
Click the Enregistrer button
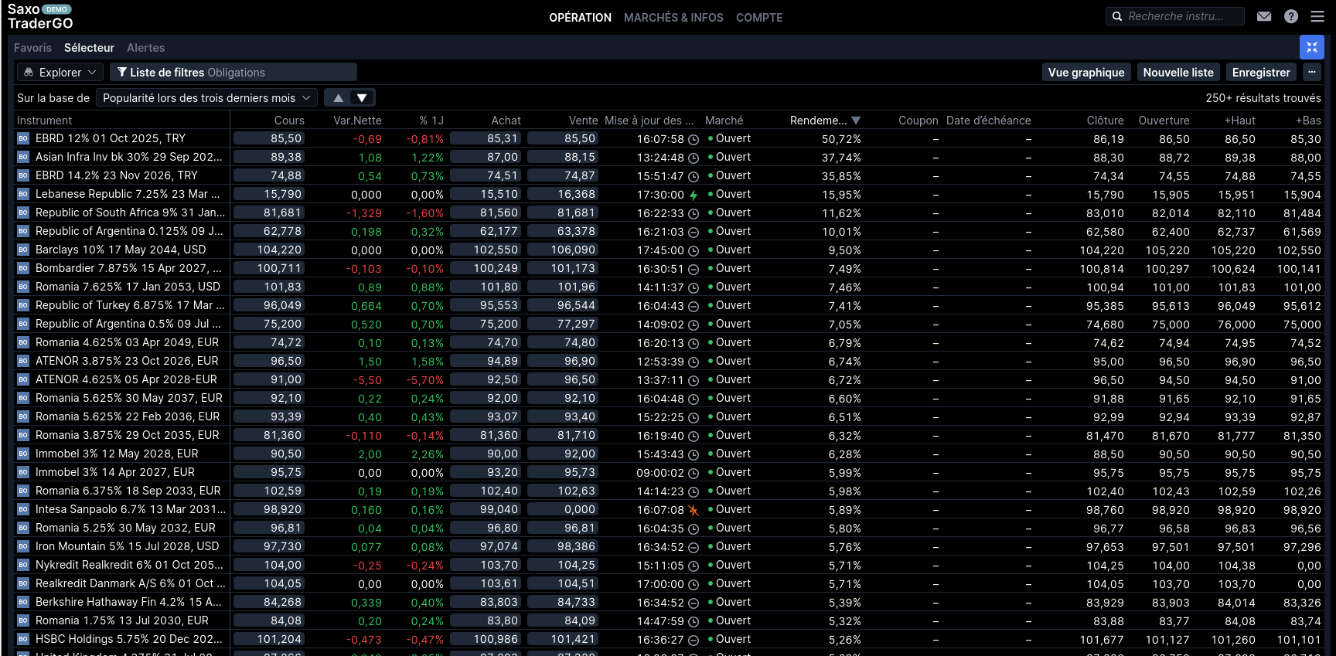point(1260,72)
